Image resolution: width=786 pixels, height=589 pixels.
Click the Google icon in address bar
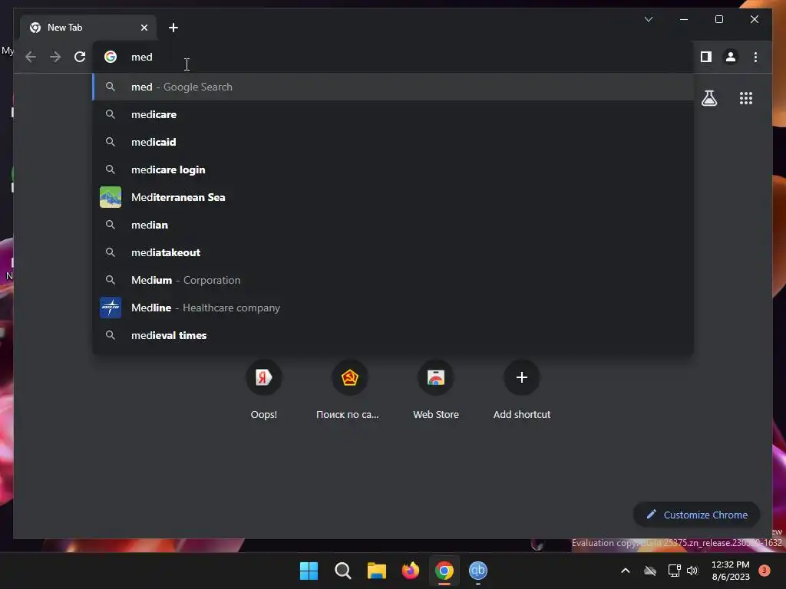(x=111, y=57)
